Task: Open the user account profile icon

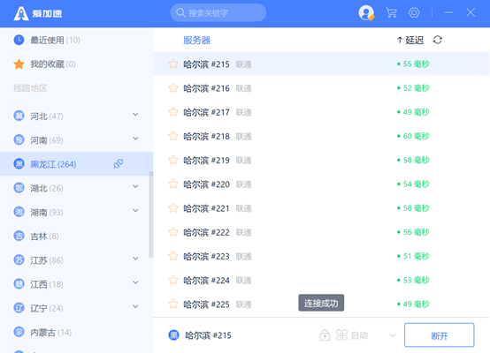Action: tap(366, 13)
